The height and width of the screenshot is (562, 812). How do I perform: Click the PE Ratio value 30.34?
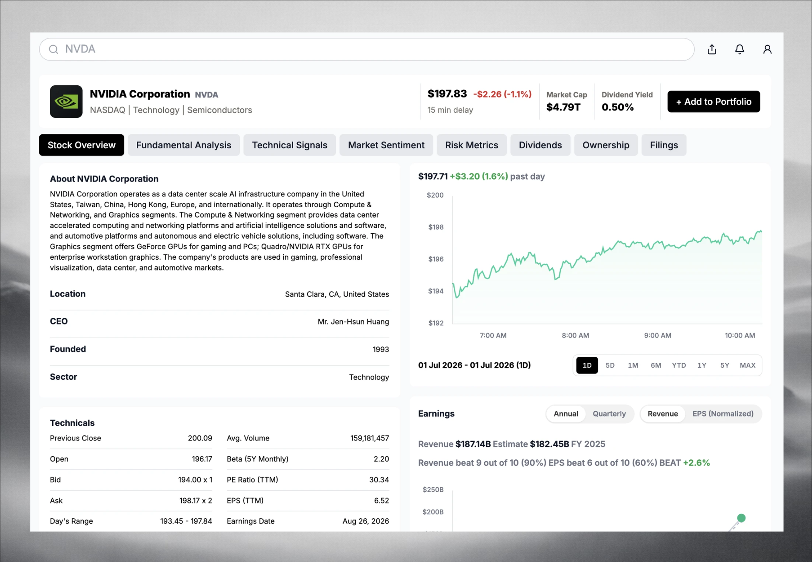(x=379, y=480)
